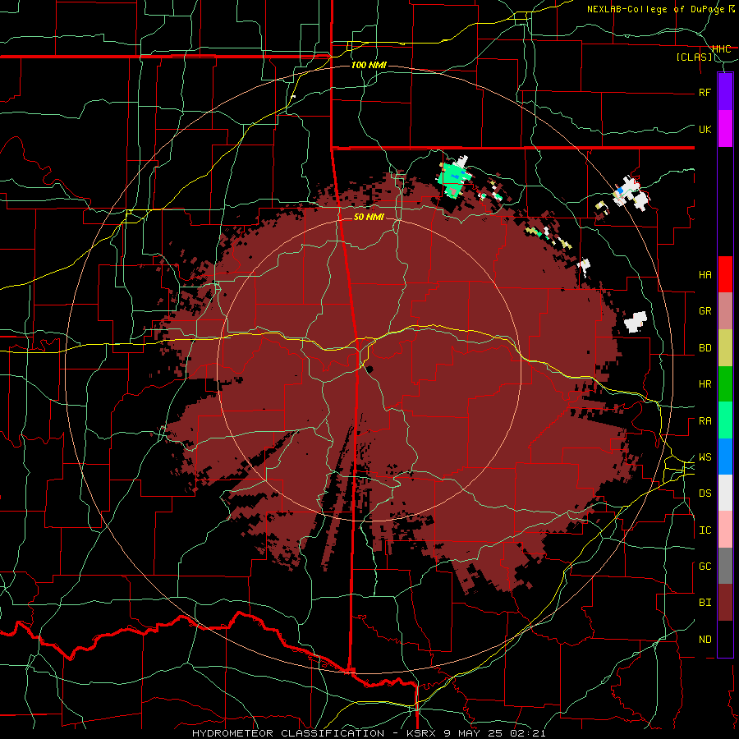Select the WS blue legend color
Screen dimensions: 739x739
(x=725, y=457)
